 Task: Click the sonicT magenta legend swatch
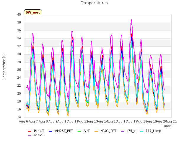30,136
